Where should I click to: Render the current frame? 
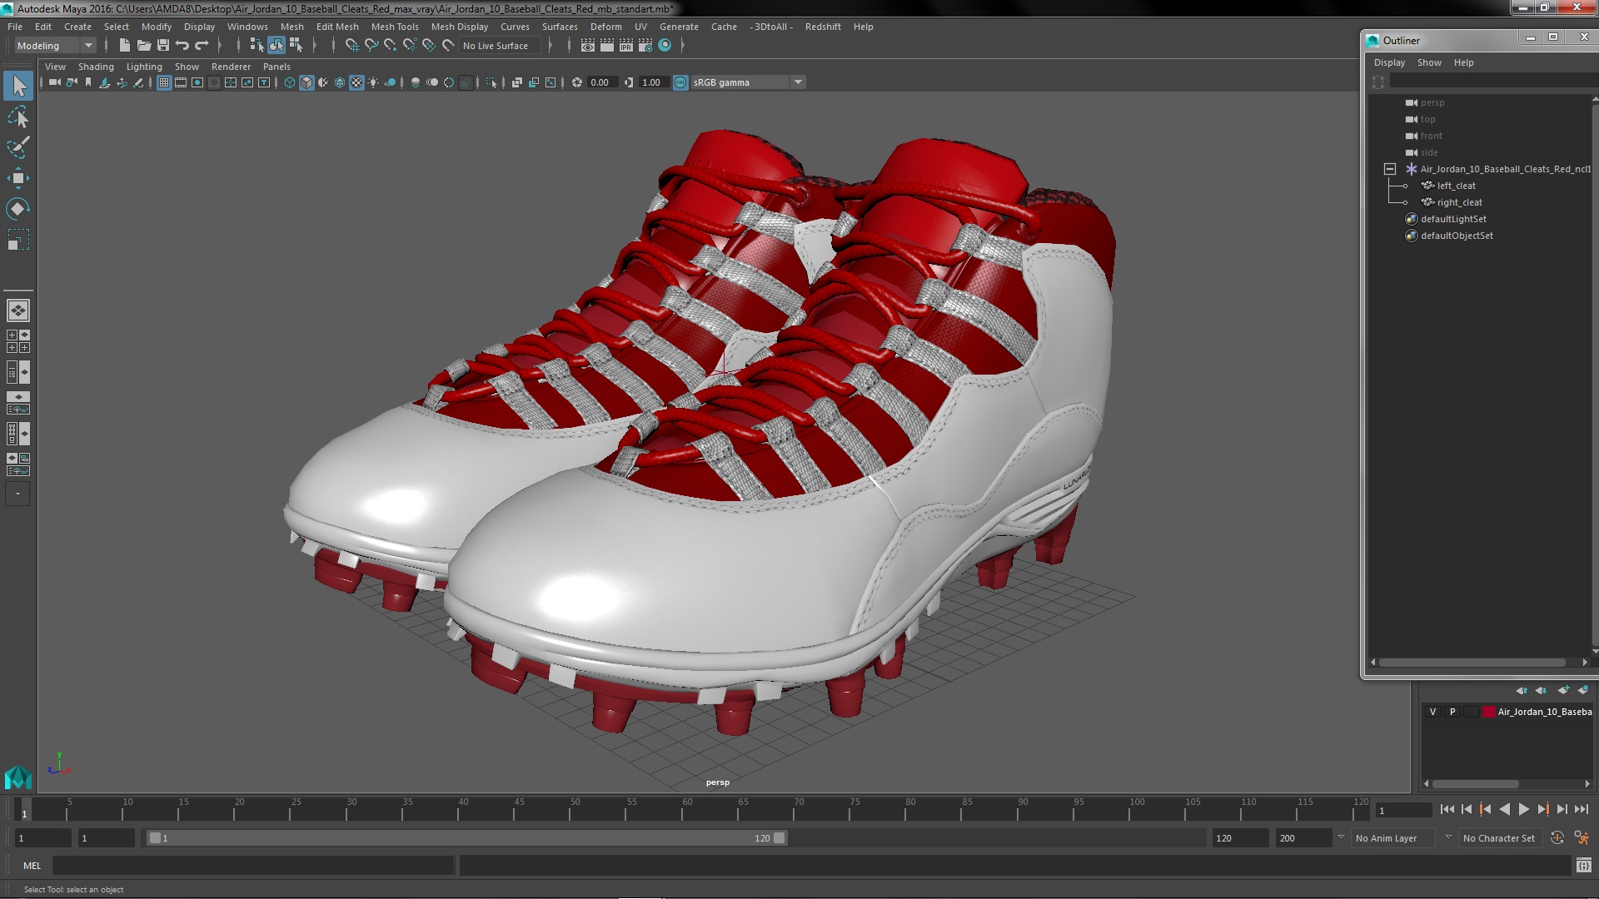607,46
